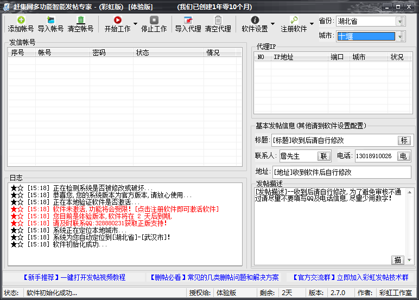Click the 描 button in description box
Viewport: 419px width, 300px height.
[x=398, y=260]
